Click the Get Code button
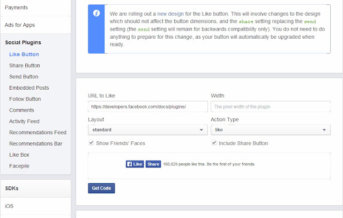 point(101,188)
